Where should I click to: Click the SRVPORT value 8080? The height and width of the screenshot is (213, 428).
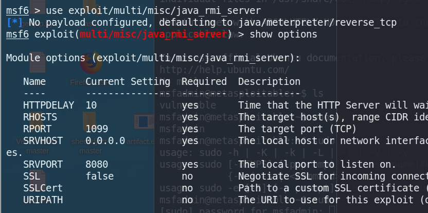97,164
